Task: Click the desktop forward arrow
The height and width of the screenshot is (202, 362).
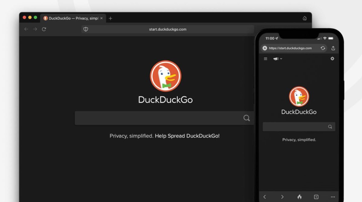Action: coord(35,29)
